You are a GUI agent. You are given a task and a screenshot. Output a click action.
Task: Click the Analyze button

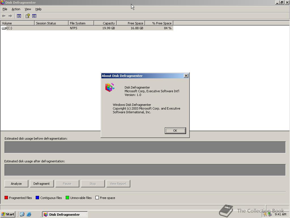pos(16,184)
